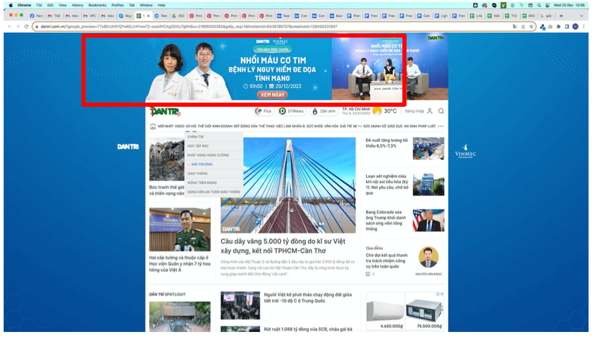Image resolution: width=594 pixels, height=338 pixels.
Task: Switch to the Skype browser tab
Action: click(126, 16)
